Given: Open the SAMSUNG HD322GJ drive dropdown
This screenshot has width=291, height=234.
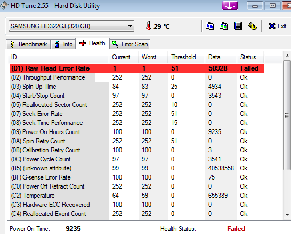Looking at the screenshot, I should pos(71,26).
